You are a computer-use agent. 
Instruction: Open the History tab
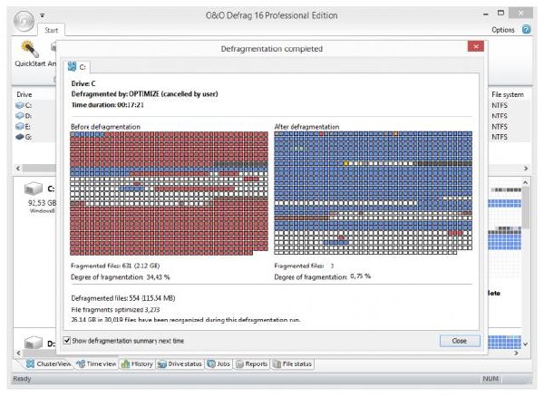pos(137,363)
